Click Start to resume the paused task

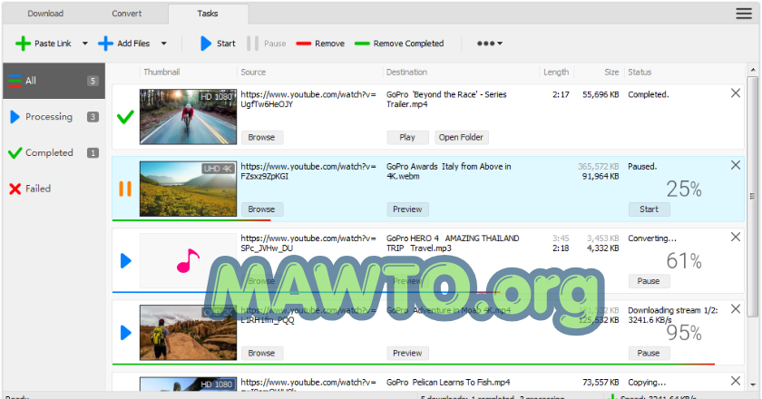tap(649, 209)
